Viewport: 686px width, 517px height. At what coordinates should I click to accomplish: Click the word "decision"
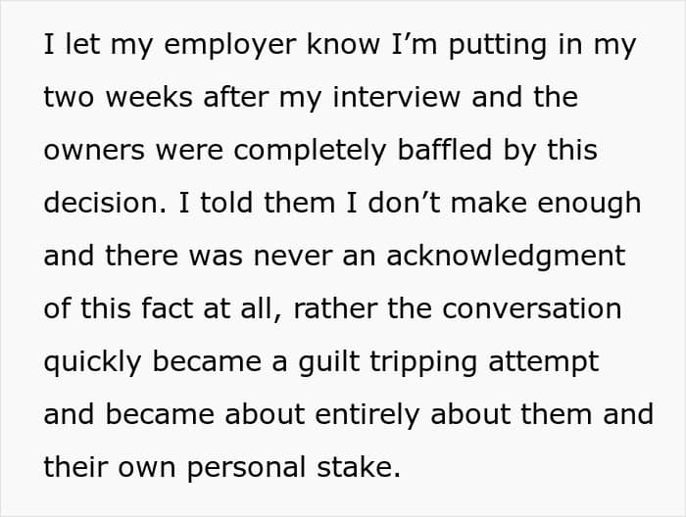[102, 203]
